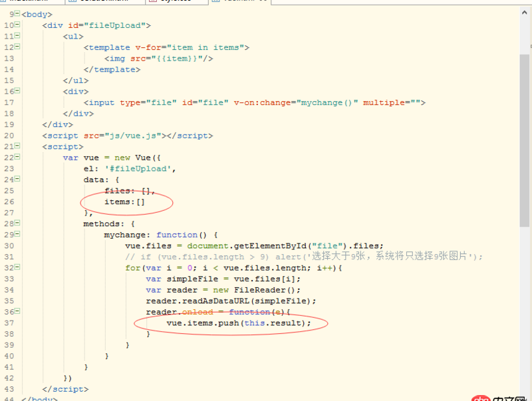Collapse the Vue constructor fold at line 22
The image size is (532, 401).
pos(16,158)
